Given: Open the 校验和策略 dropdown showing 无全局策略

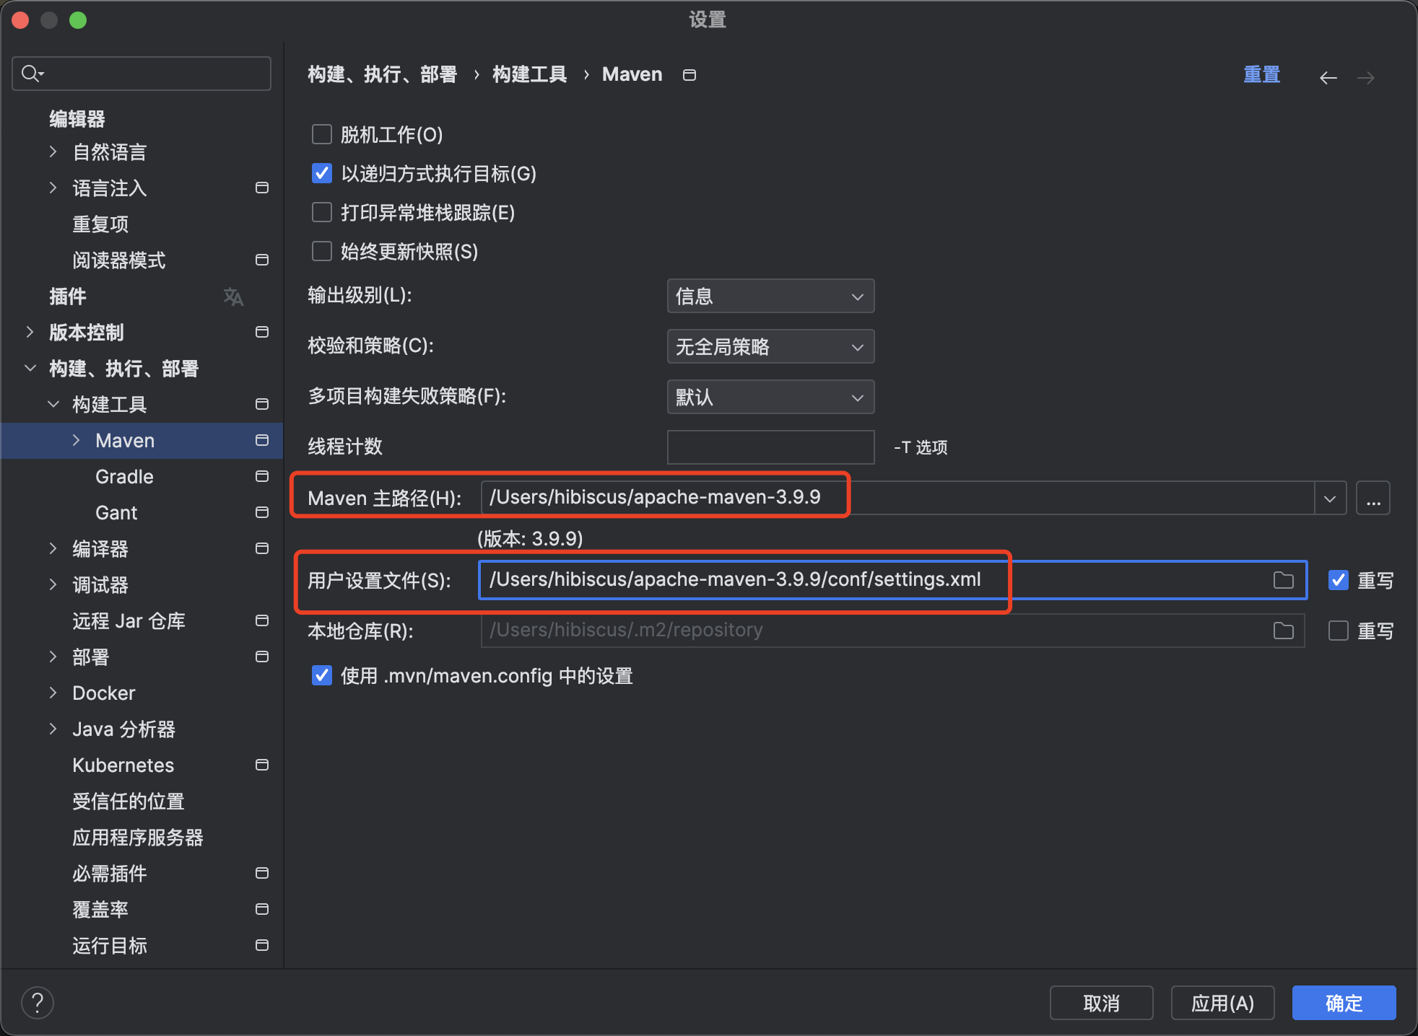Looking at the screenshot, I should 770,347.
